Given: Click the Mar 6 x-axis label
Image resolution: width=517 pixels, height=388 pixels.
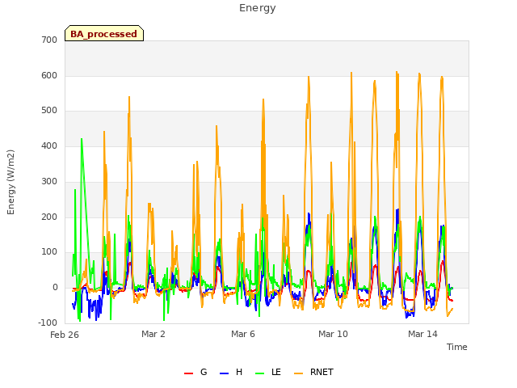Looking at the screenshot, I should click(243, 334).
